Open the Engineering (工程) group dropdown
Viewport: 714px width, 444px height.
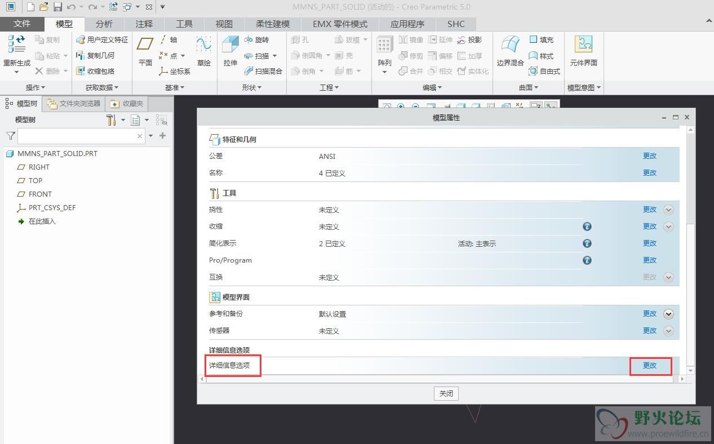tap(329, 87)
